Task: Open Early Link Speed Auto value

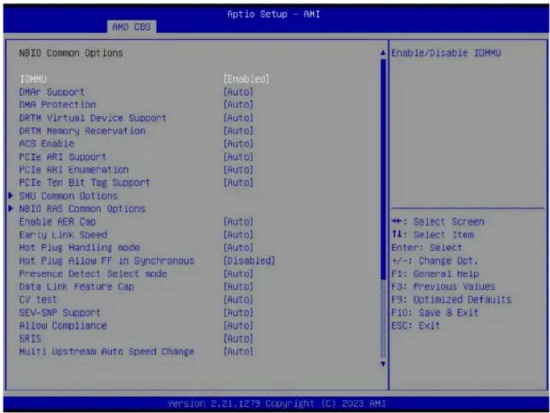Action: [238, 234]
